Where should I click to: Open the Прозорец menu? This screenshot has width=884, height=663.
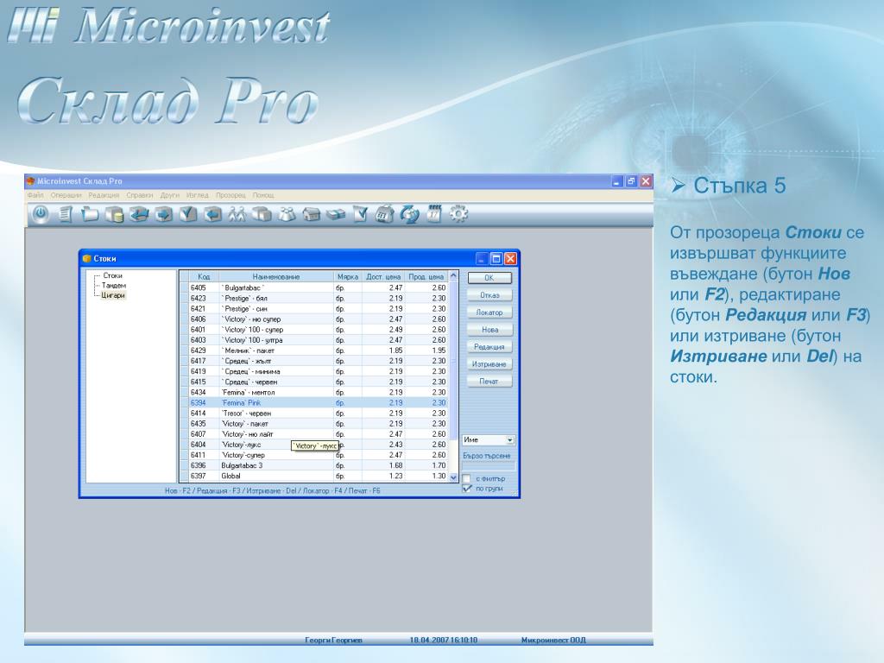tap(230, 195)
